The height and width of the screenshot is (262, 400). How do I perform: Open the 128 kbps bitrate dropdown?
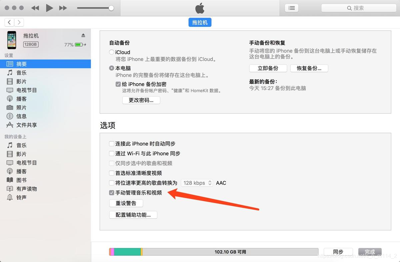[x=197, y=183]
